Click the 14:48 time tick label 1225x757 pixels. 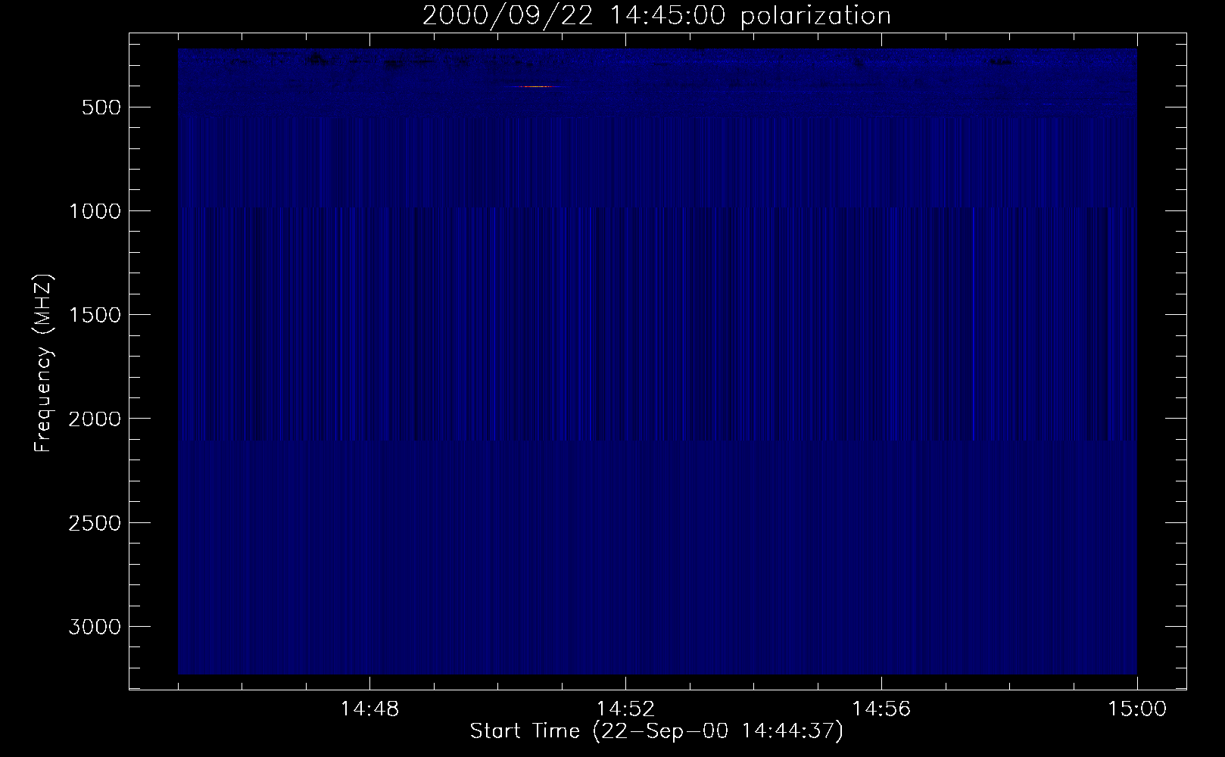369,709
